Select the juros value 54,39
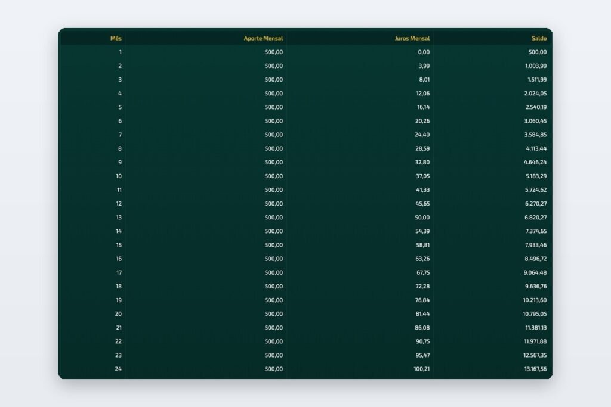Screen dimensions: 611x407 click(422, 231)
